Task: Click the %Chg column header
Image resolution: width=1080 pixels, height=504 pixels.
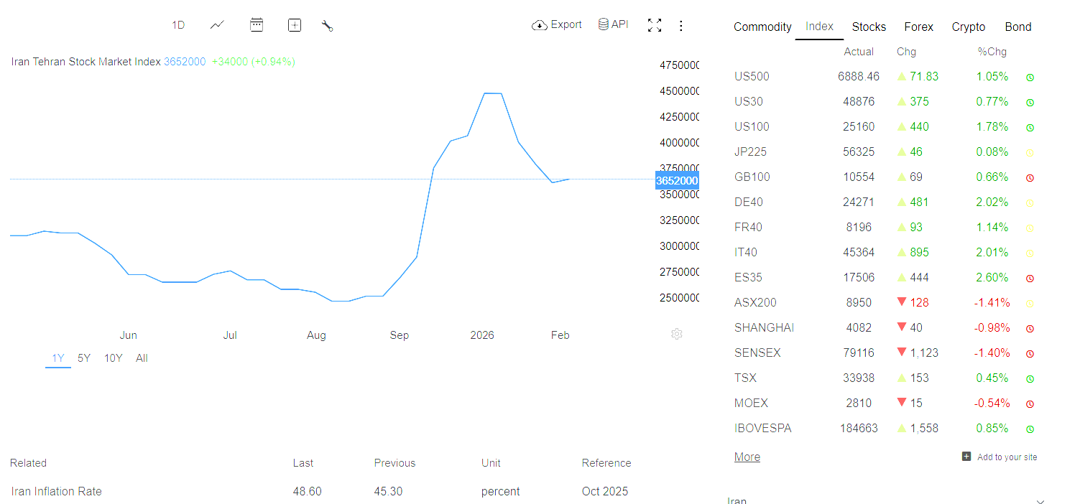Action: [x=992, y=52]
